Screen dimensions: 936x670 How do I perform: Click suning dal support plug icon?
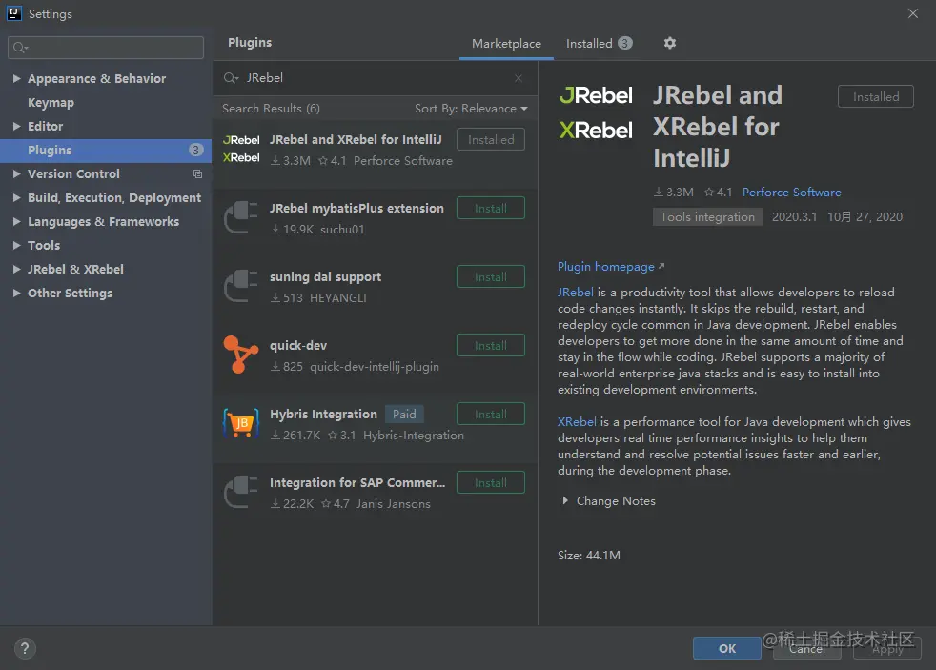[x=241, y=286]
